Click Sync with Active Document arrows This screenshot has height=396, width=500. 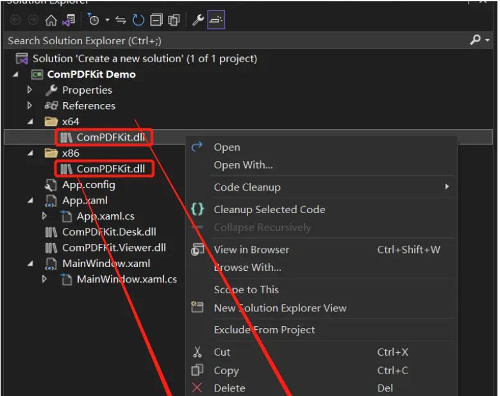click(x=121, y=20)
